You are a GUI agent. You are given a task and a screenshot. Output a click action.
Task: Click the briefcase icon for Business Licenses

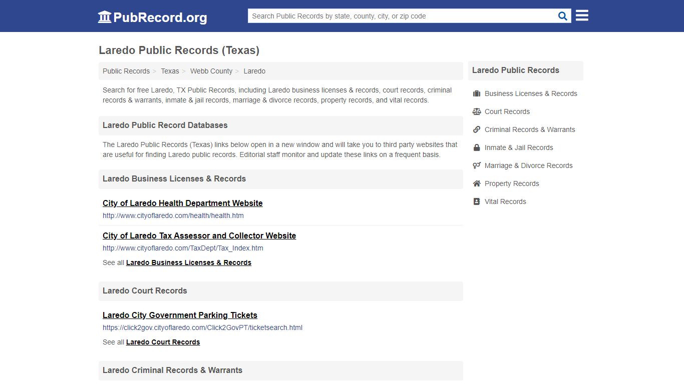point(477,93)
